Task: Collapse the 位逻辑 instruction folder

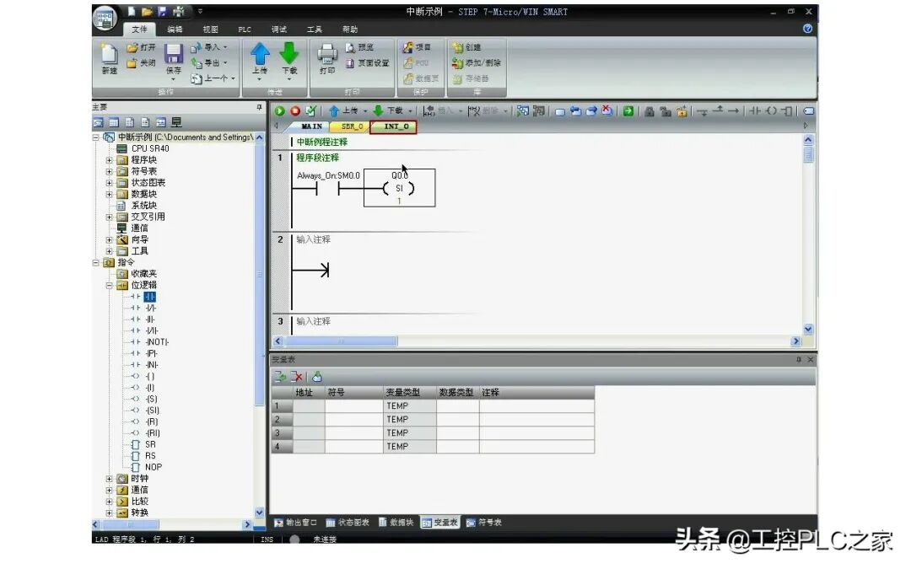Action: click(x=108, y=284)
